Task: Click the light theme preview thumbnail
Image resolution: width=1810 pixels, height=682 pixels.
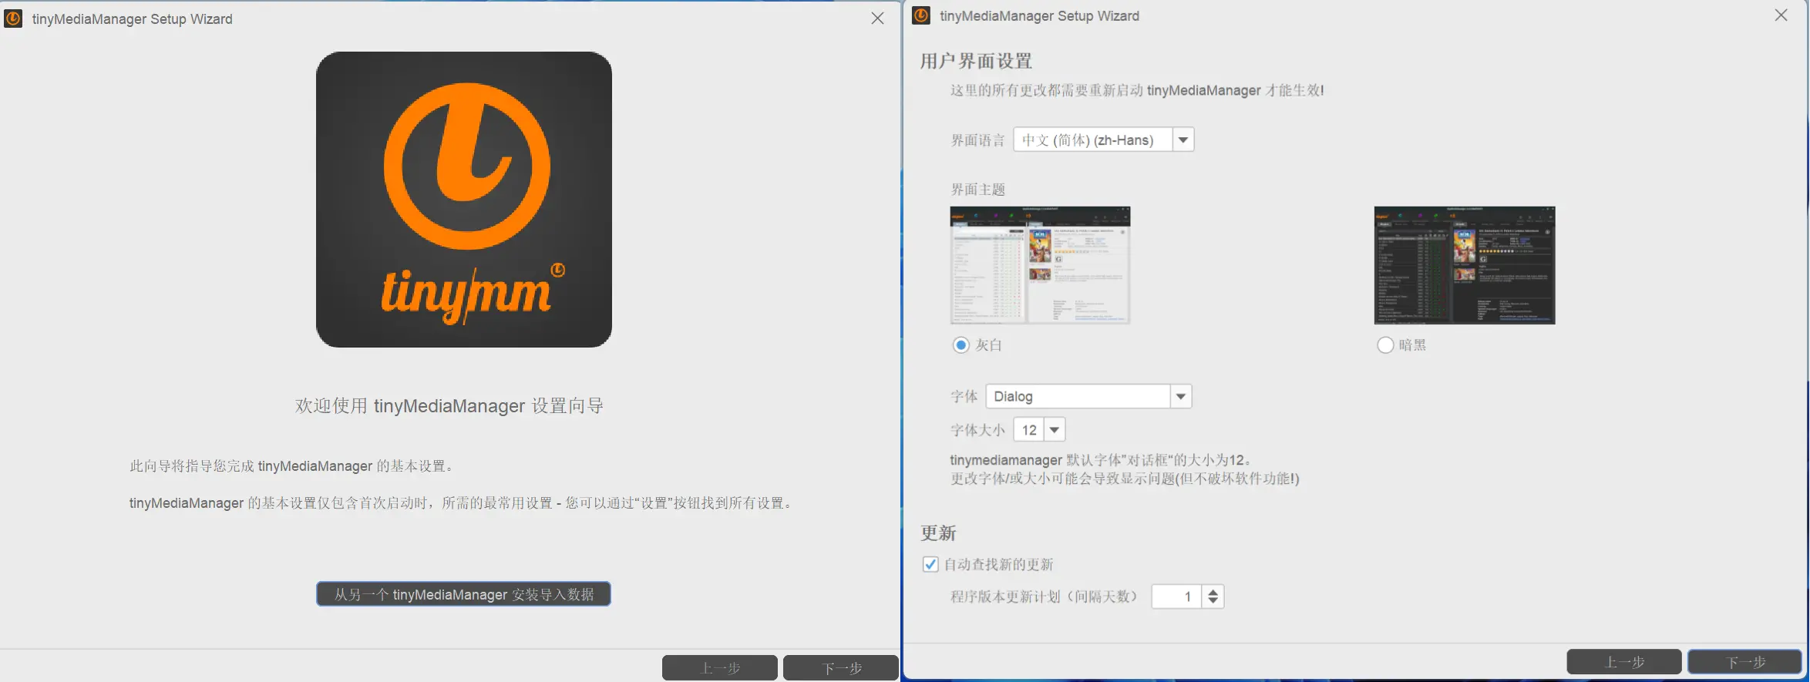Action: (1040, 265)
